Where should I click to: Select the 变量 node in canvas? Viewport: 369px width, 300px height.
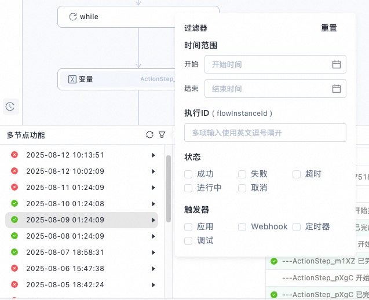click(116, 79)
